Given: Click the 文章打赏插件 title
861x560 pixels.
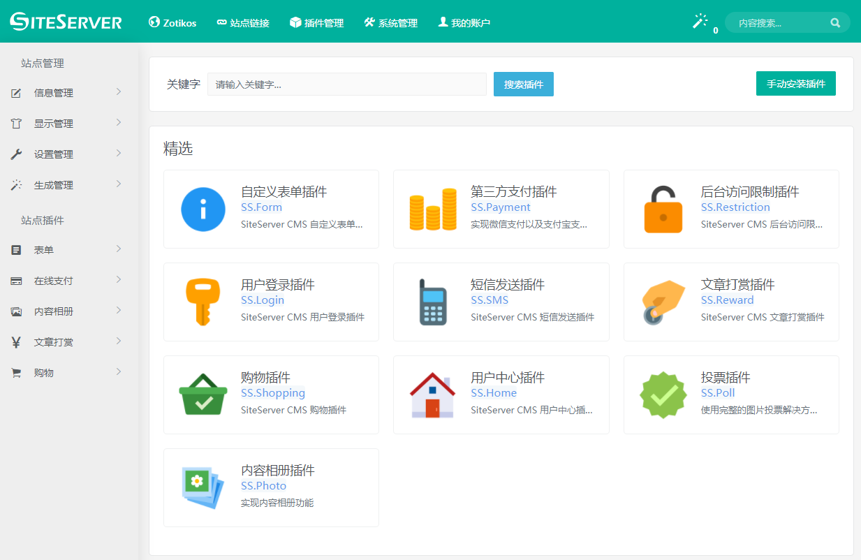Looking at the screenshot, I should (738, 285).
